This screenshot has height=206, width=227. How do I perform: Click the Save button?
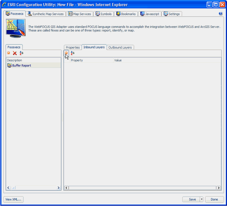coord(191,199)
